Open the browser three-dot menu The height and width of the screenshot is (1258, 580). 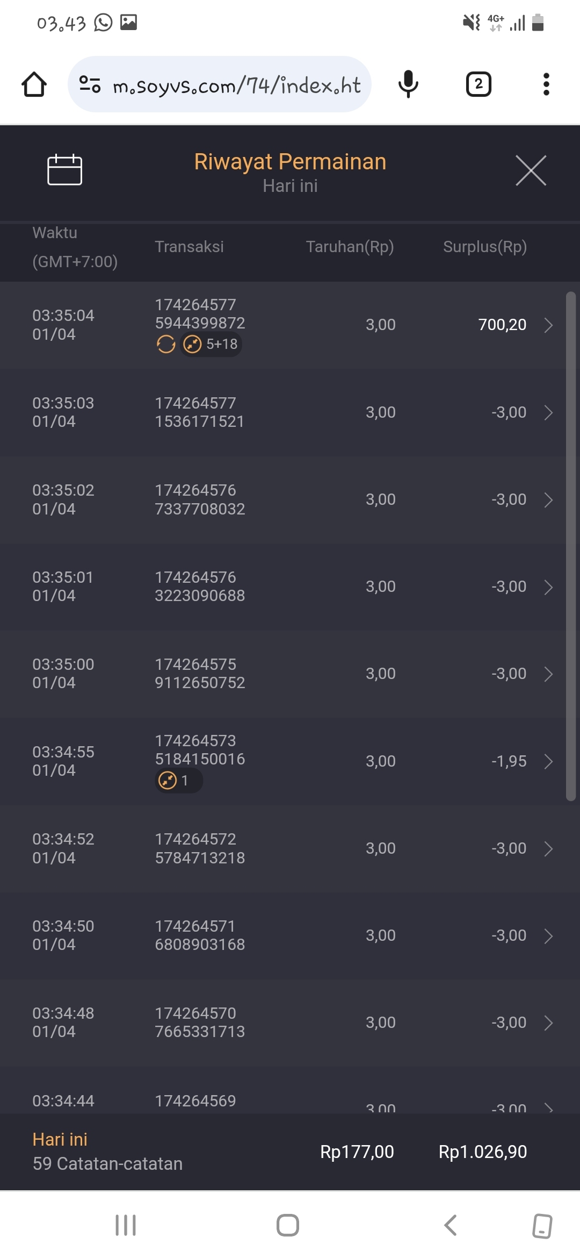pyautogui.click(x=546, y=84)
